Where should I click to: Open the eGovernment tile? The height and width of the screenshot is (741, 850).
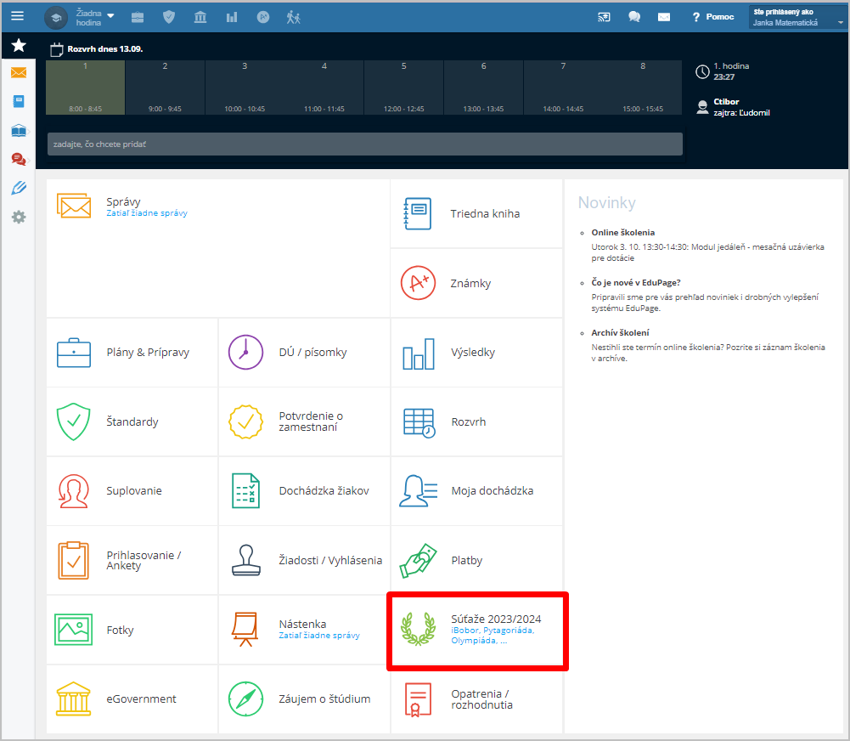point(132,699)
